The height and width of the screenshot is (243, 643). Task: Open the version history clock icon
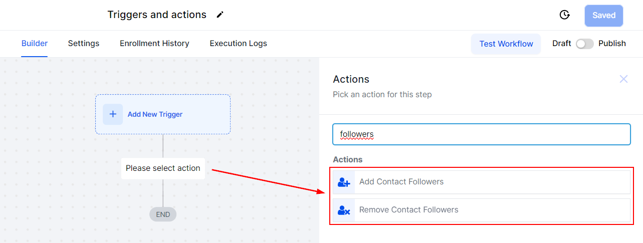point(565,15)
